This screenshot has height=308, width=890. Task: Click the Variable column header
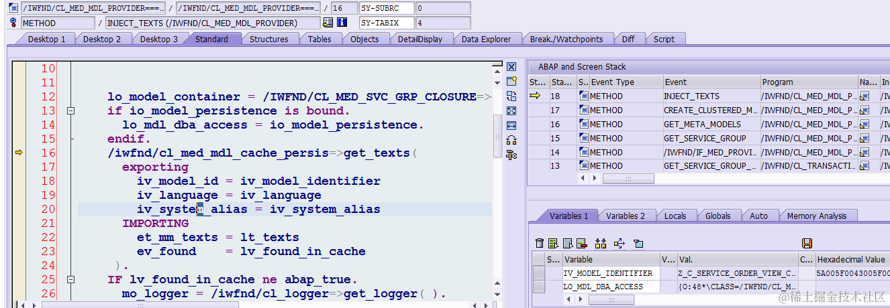tap(611, 259)
